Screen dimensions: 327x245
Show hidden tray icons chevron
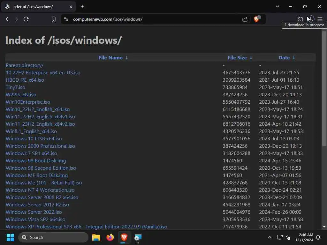click(270, 237)
